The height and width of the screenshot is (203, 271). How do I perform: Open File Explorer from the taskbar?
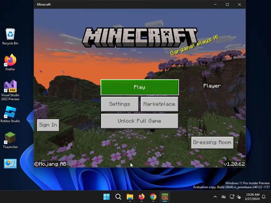[x=130, y=197]
